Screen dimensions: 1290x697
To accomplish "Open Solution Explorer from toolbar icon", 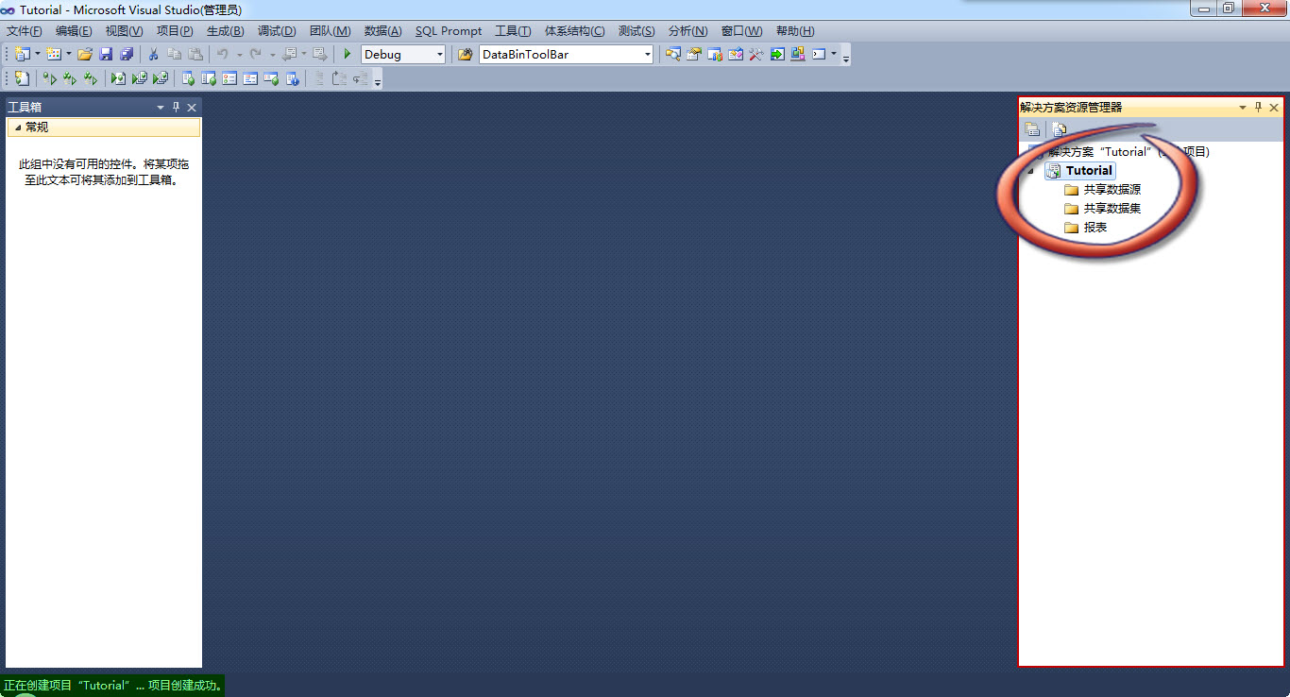I will click(x=672, y=55).
